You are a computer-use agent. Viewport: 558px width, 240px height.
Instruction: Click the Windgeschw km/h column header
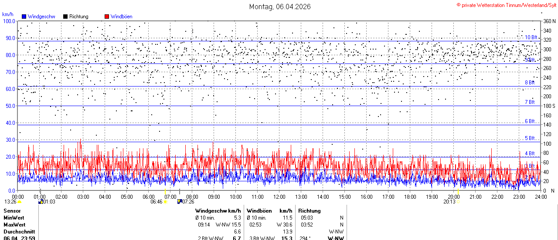[x=218, y=211]
